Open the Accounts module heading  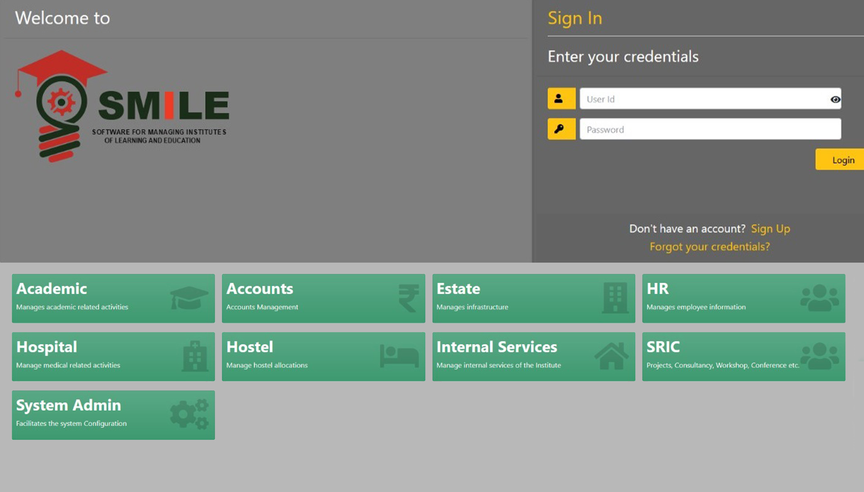coord(260,289)
